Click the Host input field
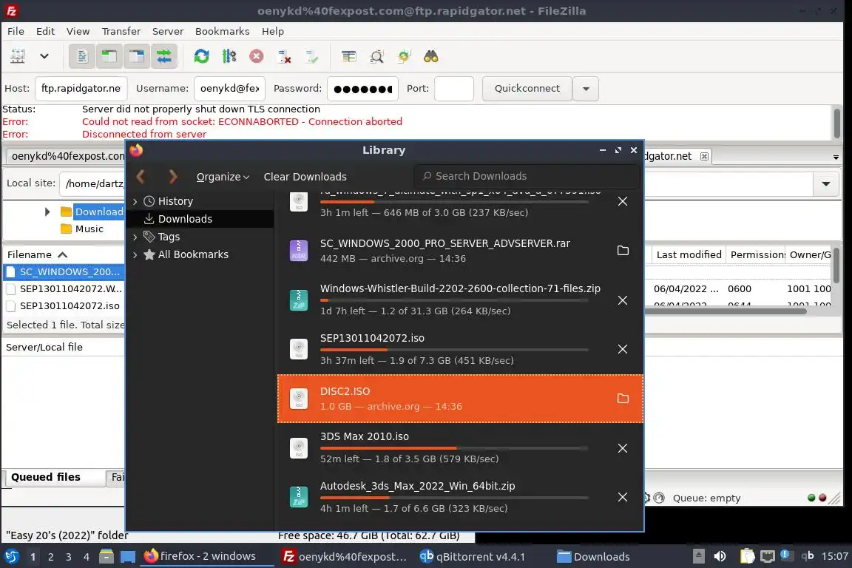The width and height of the screenshot is (852, 568). (x=81, y=89)
